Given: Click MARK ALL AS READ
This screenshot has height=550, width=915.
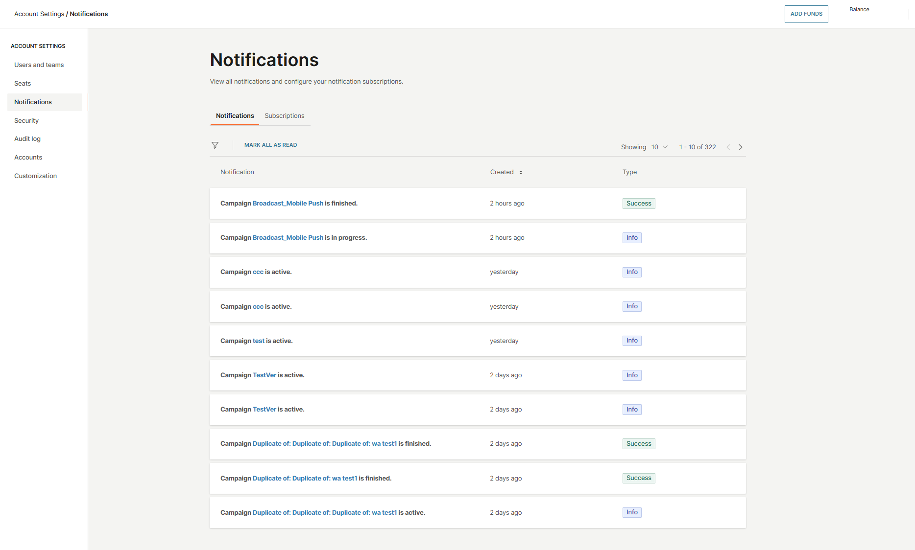Looking at the screenshot, I should pyautogui.click(x=270, y=145).
